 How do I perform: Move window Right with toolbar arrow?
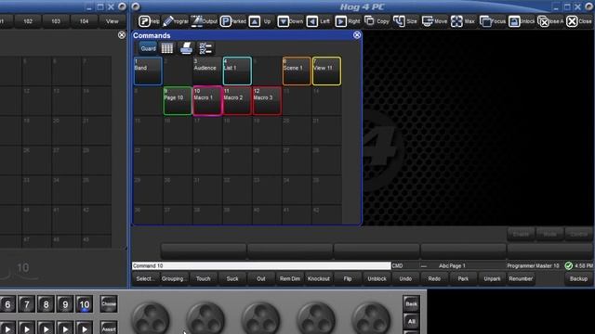coord(348,21)
